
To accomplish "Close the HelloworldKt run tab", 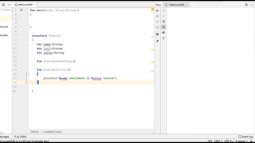I will click(186, 5).
